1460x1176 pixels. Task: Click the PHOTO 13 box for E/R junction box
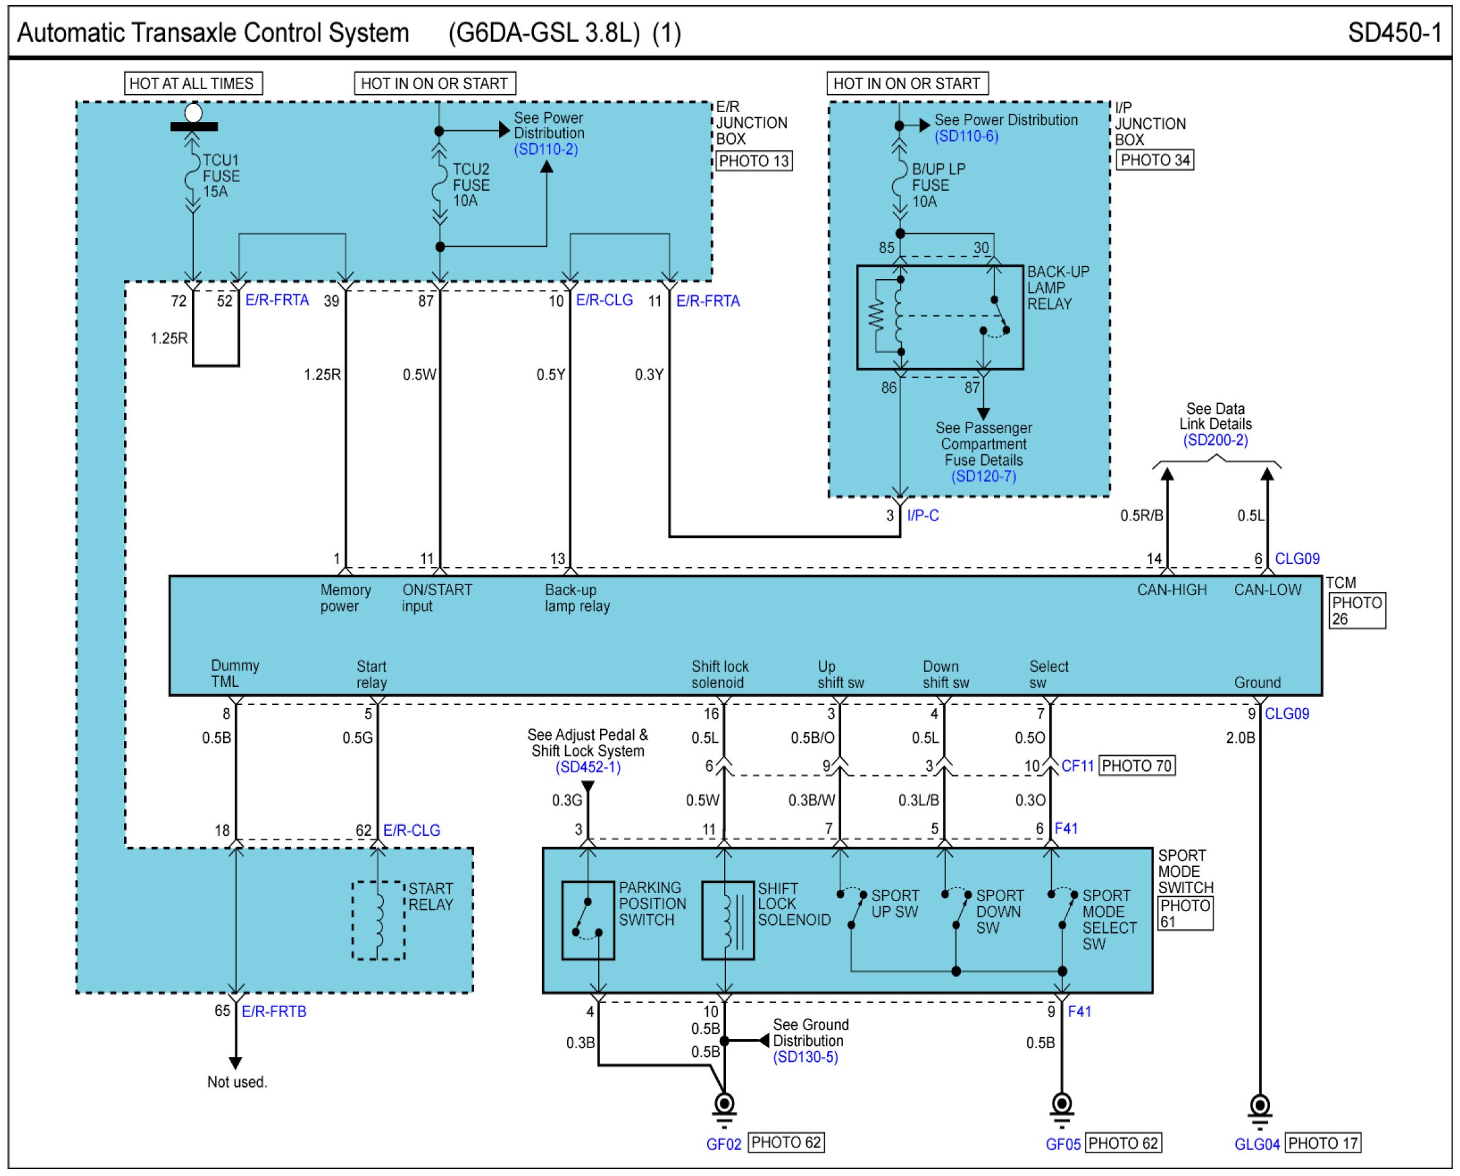pyautogui.click(x=754, y=161)
